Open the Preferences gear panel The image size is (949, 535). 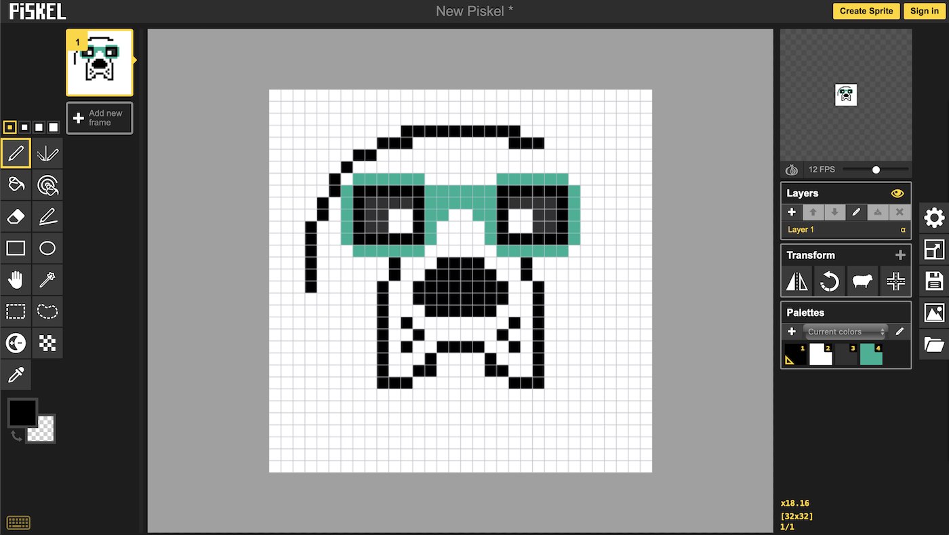click(x=934, y=218)
